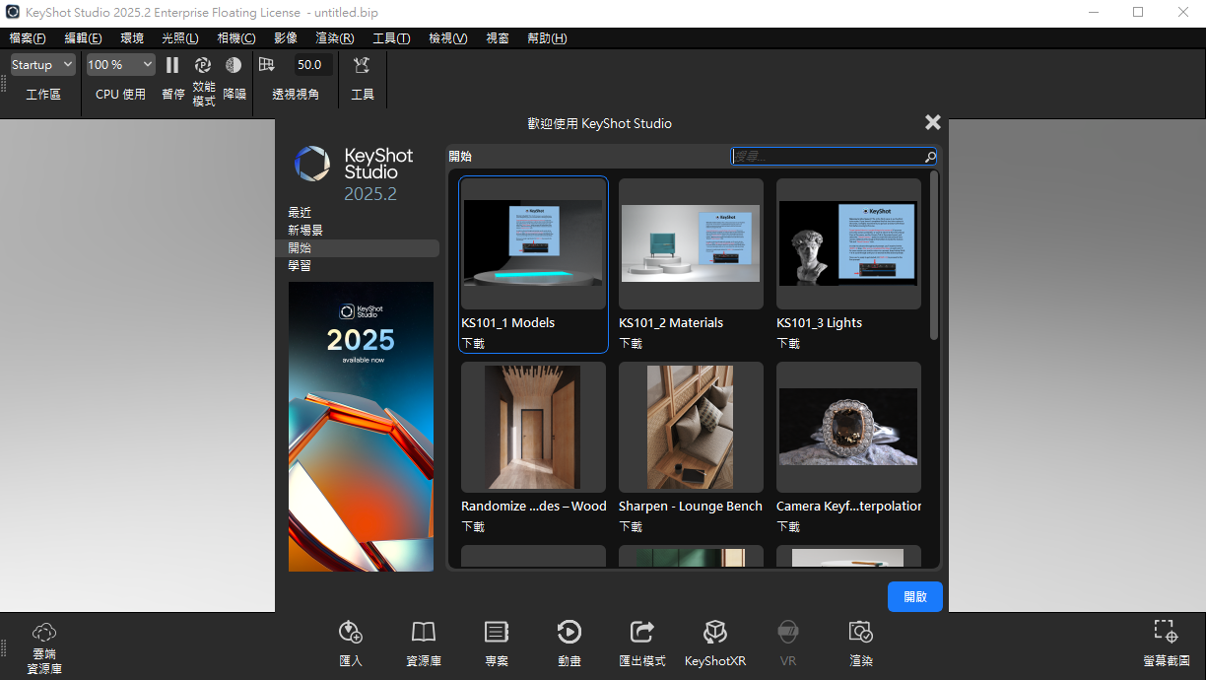
Task: Open the Library (資源庫) panel icon
Action: point(424,632)
